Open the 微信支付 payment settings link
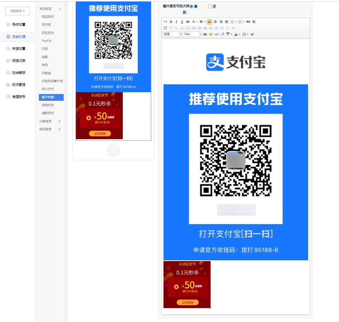The image size is (339, 322). click(48, 17)
